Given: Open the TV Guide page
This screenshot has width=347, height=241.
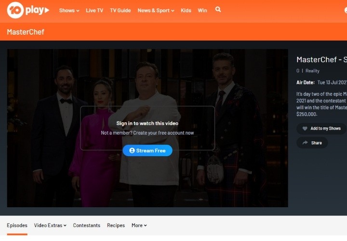Looking at the screenshot, I should coord(120,11).
